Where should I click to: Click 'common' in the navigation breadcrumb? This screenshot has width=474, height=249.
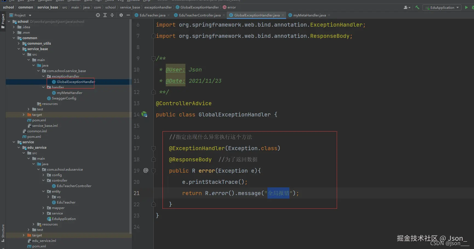(26, 7)
